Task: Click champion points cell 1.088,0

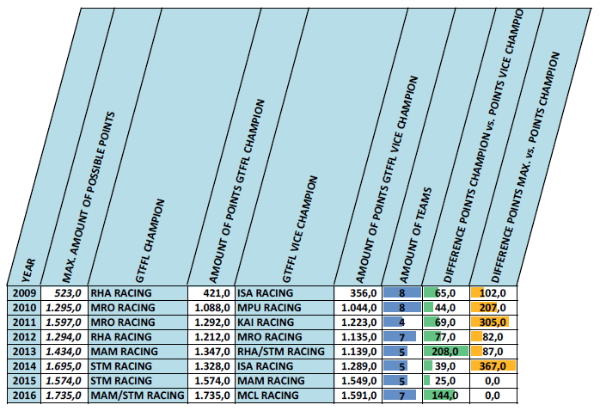Action: pyautogui.click(x=211, y=308)
